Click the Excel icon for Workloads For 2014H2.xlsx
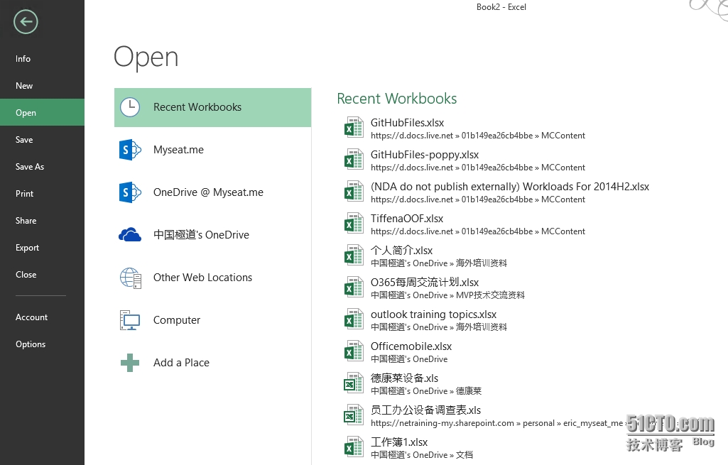 [x=354, y=192]
